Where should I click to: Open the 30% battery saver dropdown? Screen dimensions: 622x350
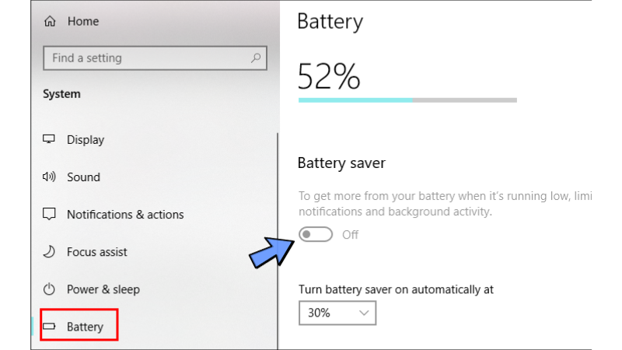tap(337, 313)
